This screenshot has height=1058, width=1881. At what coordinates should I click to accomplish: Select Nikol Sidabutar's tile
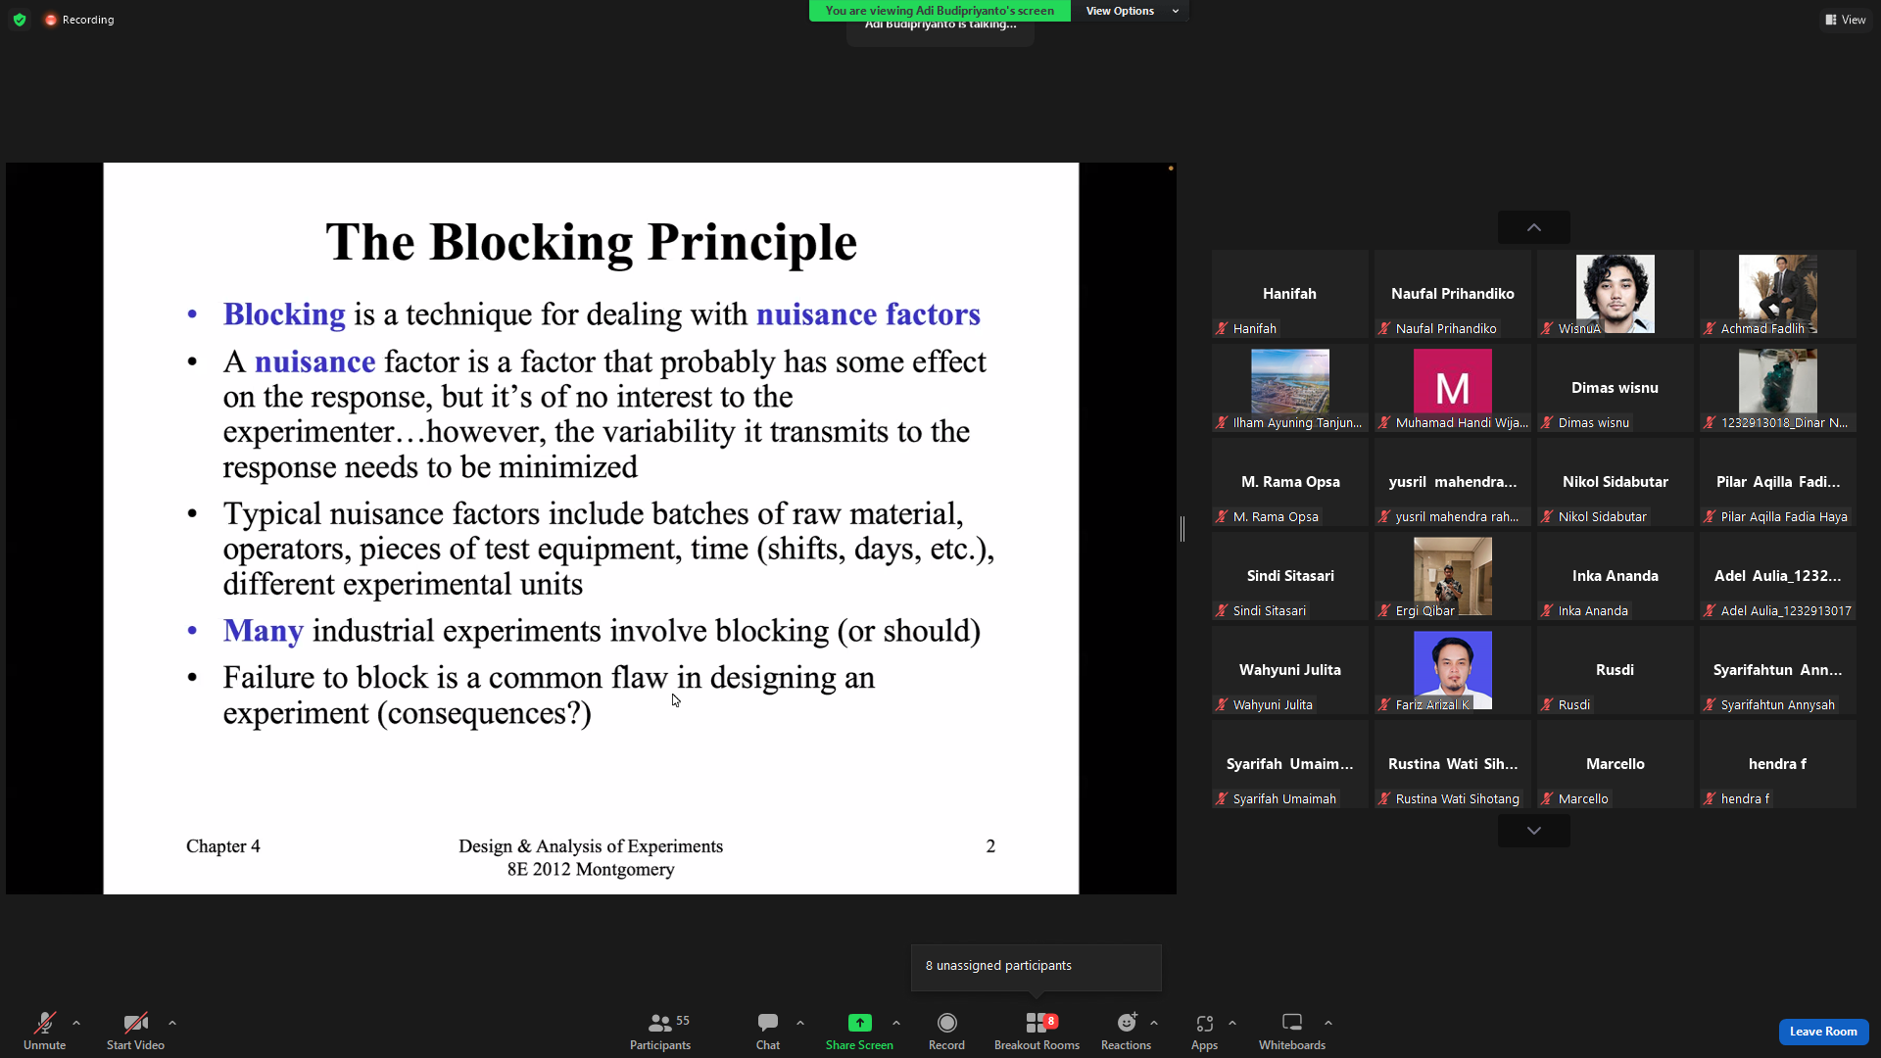tap(1616, 482)
